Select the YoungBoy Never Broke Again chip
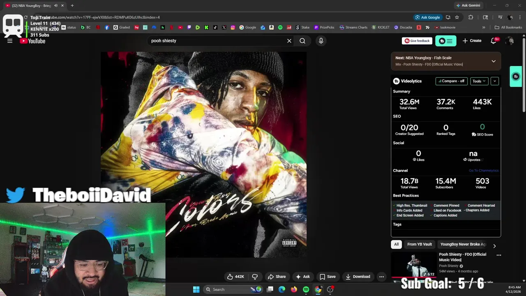This screenshot has width=526, height=296. [463, 244]
